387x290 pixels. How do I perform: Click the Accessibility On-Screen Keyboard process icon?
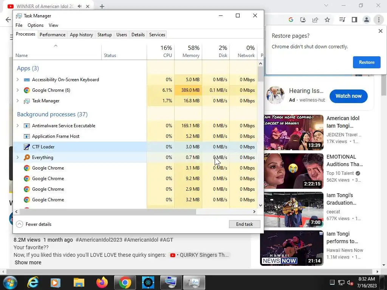27,80
